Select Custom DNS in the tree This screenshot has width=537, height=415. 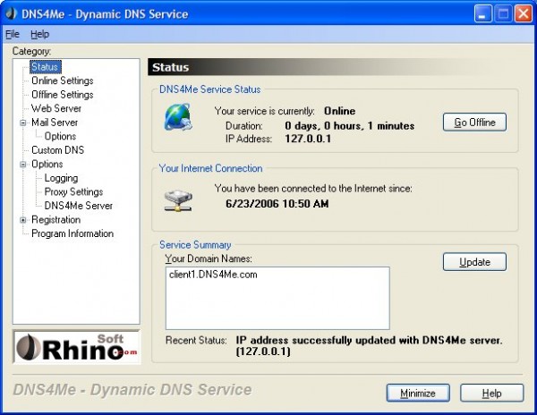[59, 150]
